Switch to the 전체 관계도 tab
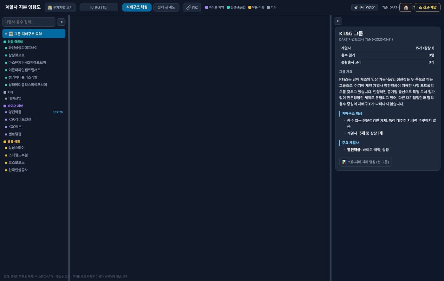 pos(166,7)
